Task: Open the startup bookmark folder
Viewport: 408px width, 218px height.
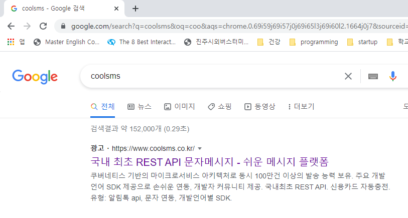Action: (362, 42)
